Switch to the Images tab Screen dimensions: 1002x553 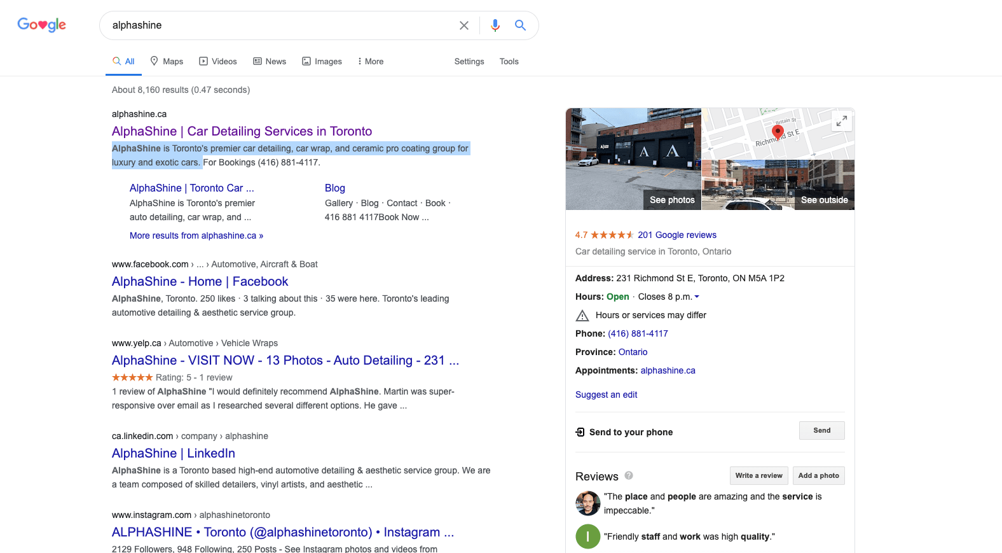point(322,62)
